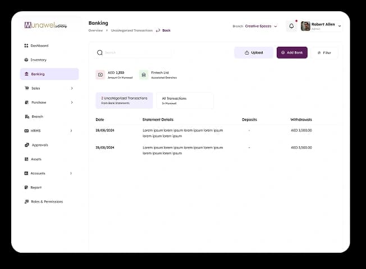This screenshot has width=366, height=269.
Task: Click the filter icon
Action: coord(319,53)
